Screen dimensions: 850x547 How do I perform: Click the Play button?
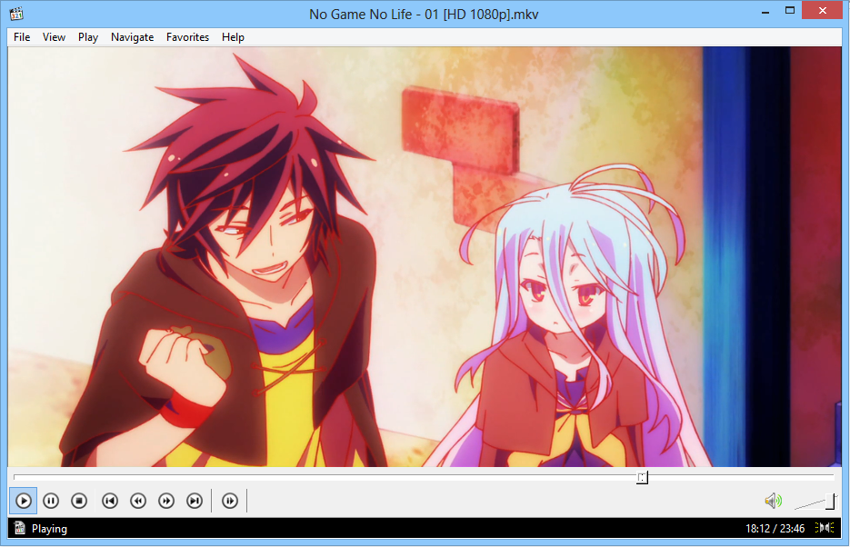(x=24, y=501)
